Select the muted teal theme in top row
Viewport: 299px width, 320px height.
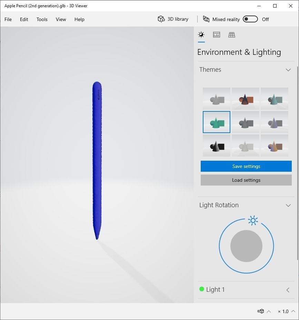point(275,99)
